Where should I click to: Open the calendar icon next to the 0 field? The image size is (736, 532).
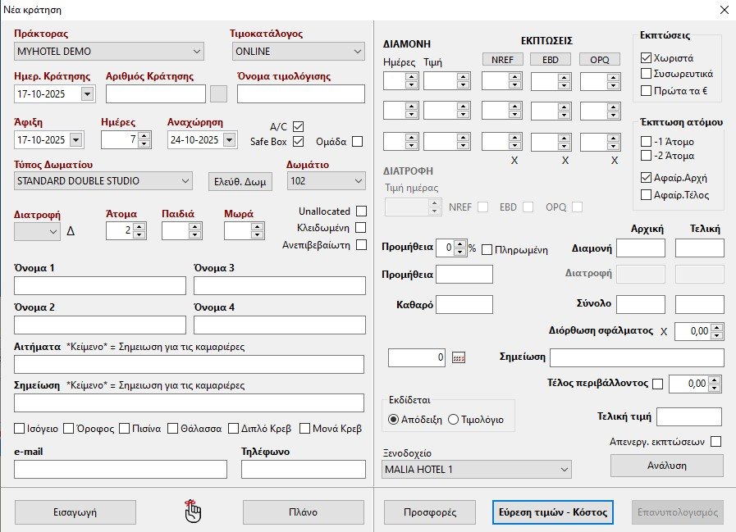(x=459, y=357)
